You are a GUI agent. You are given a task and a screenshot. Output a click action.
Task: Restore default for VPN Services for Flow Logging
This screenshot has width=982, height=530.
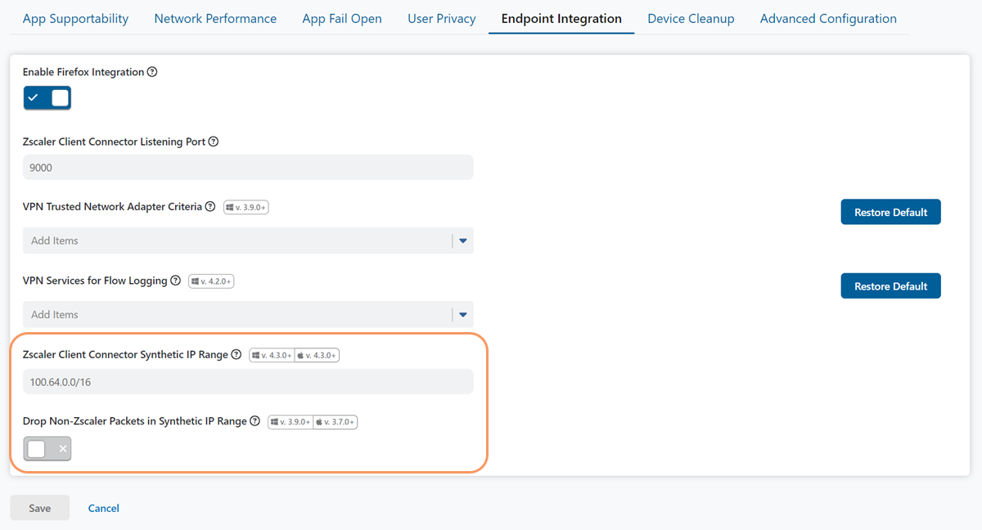click(x=890, y=286)
